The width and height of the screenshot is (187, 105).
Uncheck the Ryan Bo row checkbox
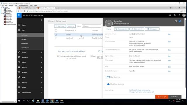coord(56,35)
